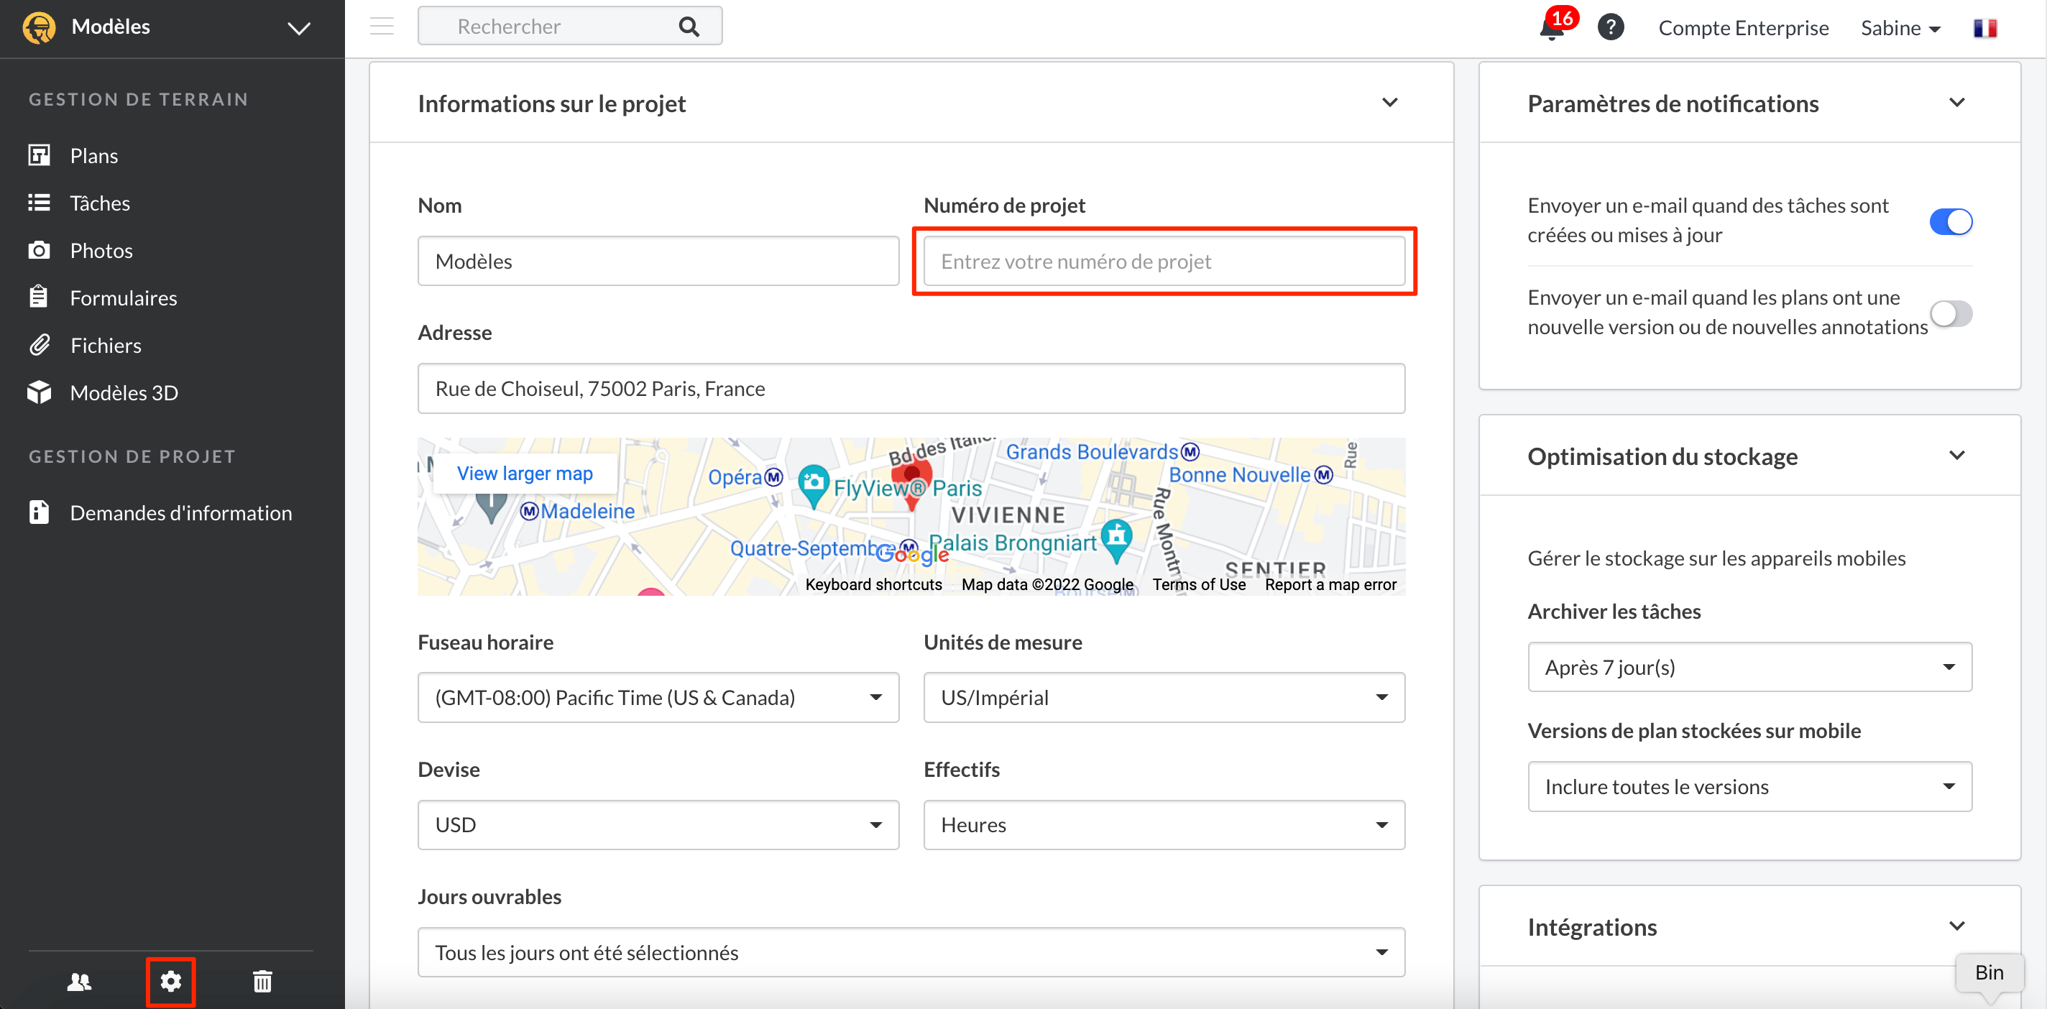The image size is (2047, 1009).
Task: Open Versions de plan stockées sur mobile dropdown
Action: pyautogui.click(x=1749, y=786)
